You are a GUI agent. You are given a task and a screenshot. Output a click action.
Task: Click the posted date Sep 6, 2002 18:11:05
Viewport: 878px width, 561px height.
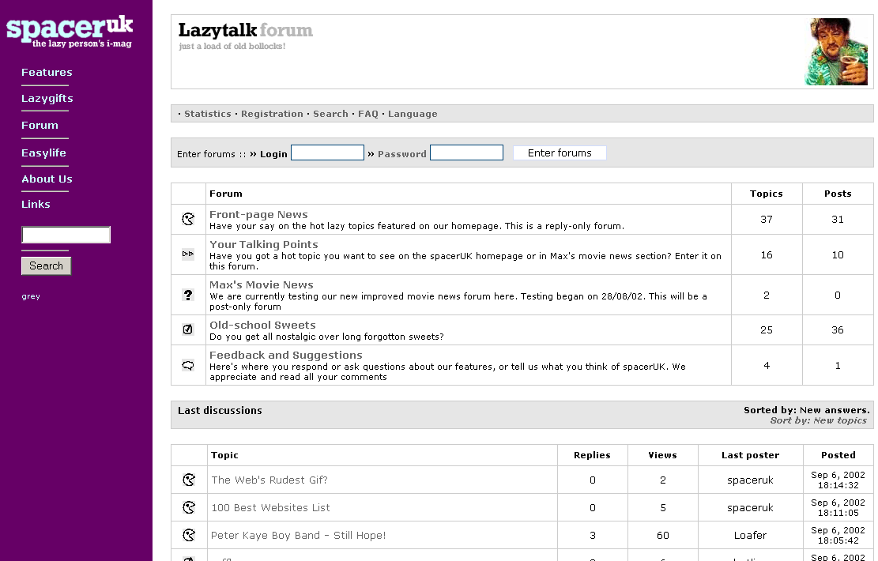click(x=838, y=507)
